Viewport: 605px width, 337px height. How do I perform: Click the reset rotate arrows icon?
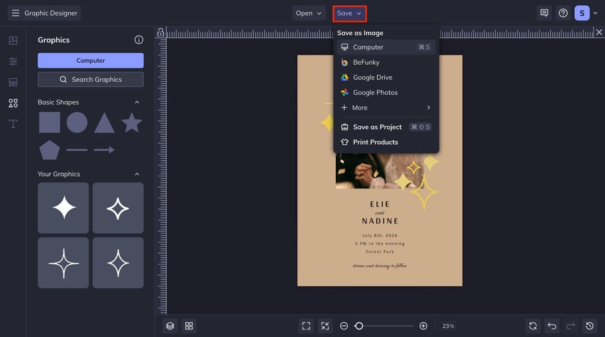533,326
